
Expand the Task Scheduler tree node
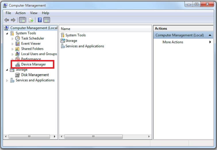12,38
